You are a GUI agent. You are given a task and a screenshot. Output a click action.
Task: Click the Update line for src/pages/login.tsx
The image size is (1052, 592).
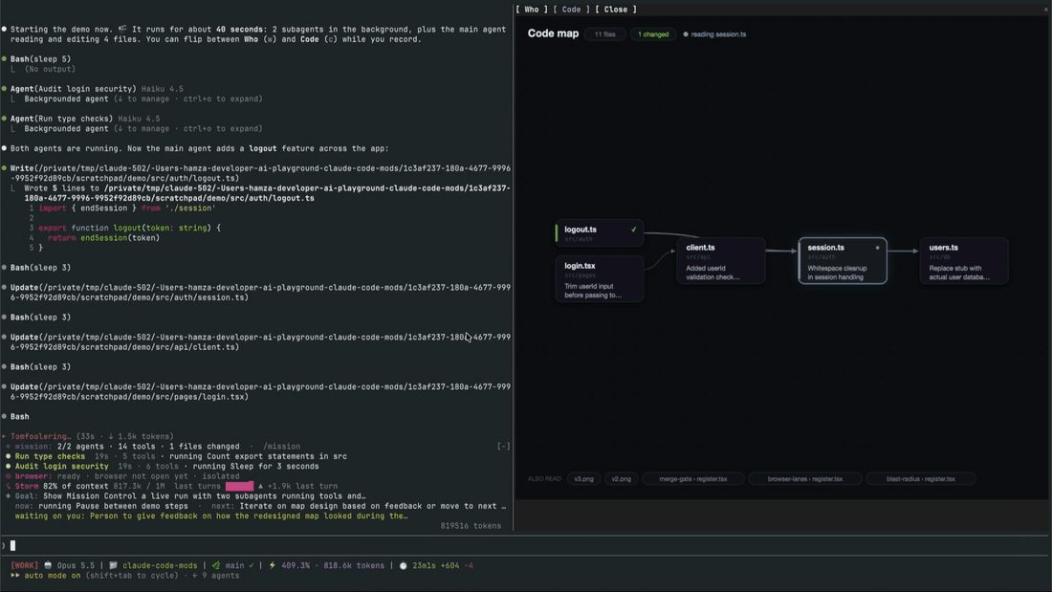click(260, 392)
